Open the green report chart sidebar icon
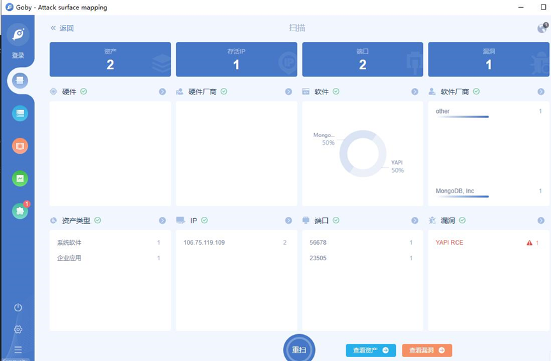Image resolution: width=551 pixels, height=361 pixels. 20,179
